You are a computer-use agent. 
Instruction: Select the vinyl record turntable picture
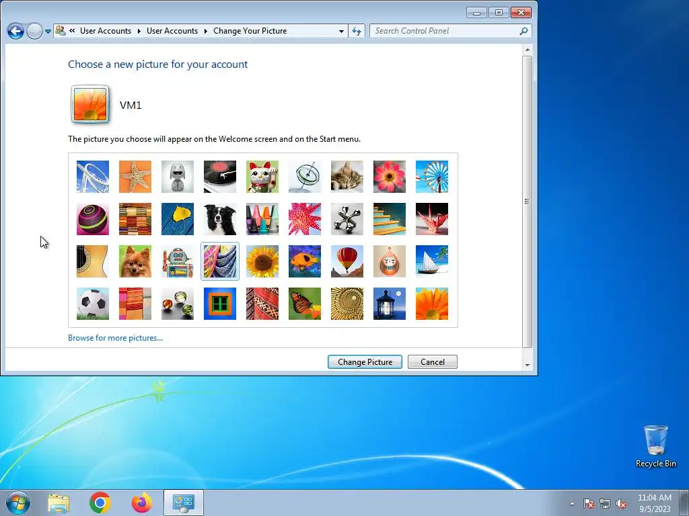point(220,177)
